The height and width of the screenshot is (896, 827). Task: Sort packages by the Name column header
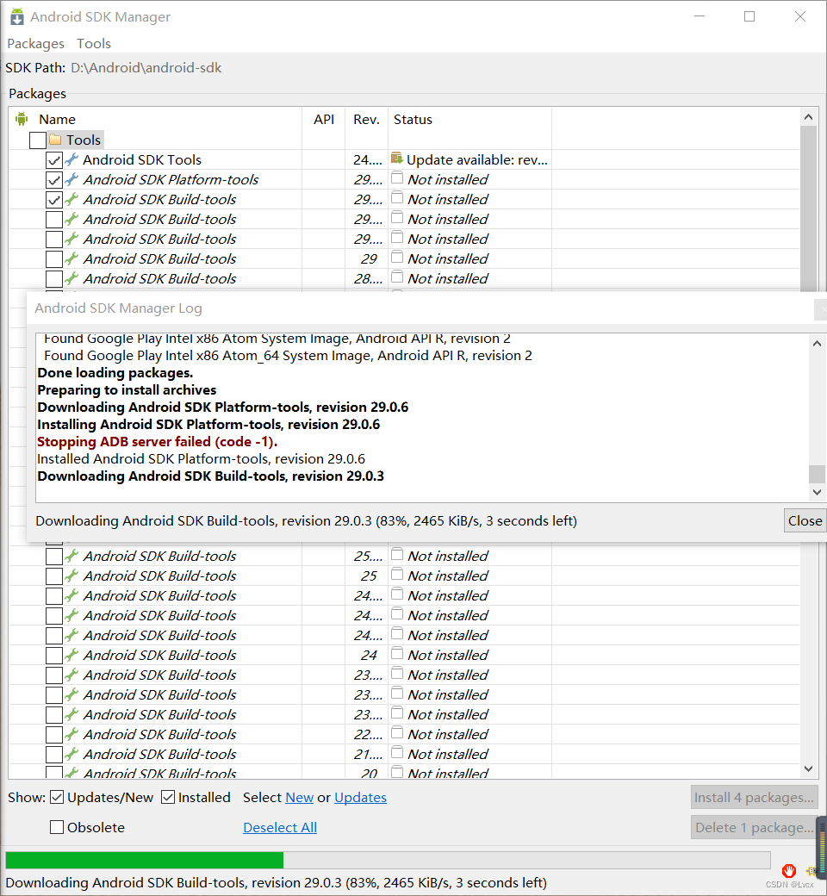point(57,120)
